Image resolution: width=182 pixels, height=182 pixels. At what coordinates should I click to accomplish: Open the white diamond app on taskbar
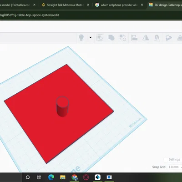coord(97,177)
